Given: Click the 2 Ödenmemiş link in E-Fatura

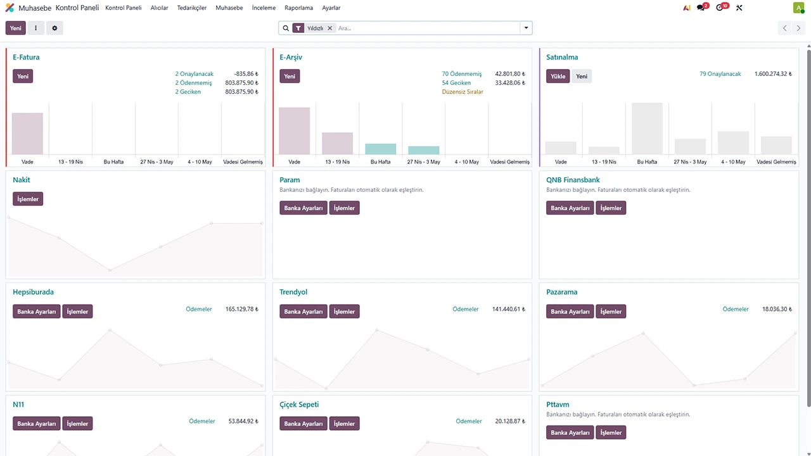Looking at the screenshot, I should (195, 83).
